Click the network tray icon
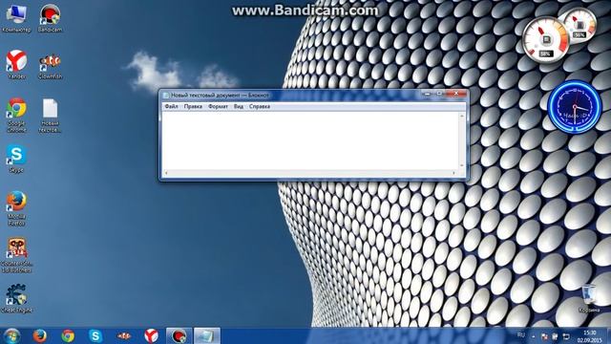Image resolution: width=611 pixels, height=344 pixels. 566,336
